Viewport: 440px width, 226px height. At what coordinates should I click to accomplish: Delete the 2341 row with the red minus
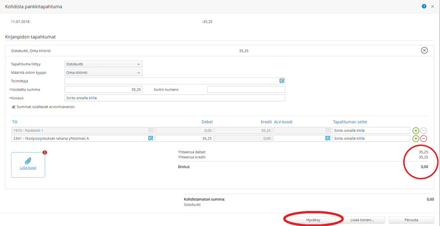pos(424,139)
